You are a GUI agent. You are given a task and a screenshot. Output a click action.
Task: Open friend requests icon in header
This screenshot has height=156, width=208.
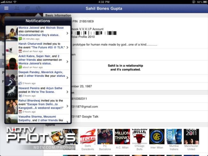[17, 8]
